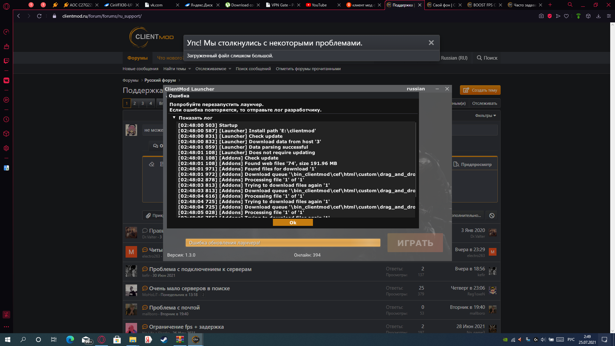Click the 'Ошибка обновления лаунчера!' progress bar
Image resolution: width=615 pixels, height=346 pixels.
tap(283, 243)
